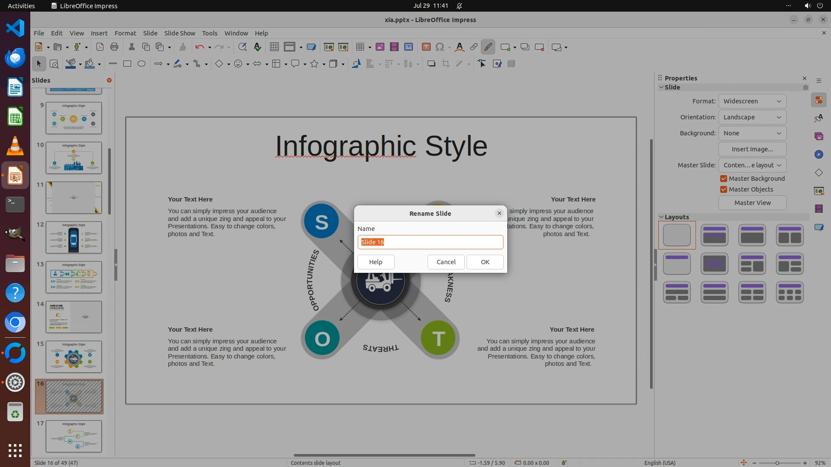Open the Slide Show menu

(x=180, y=33)
